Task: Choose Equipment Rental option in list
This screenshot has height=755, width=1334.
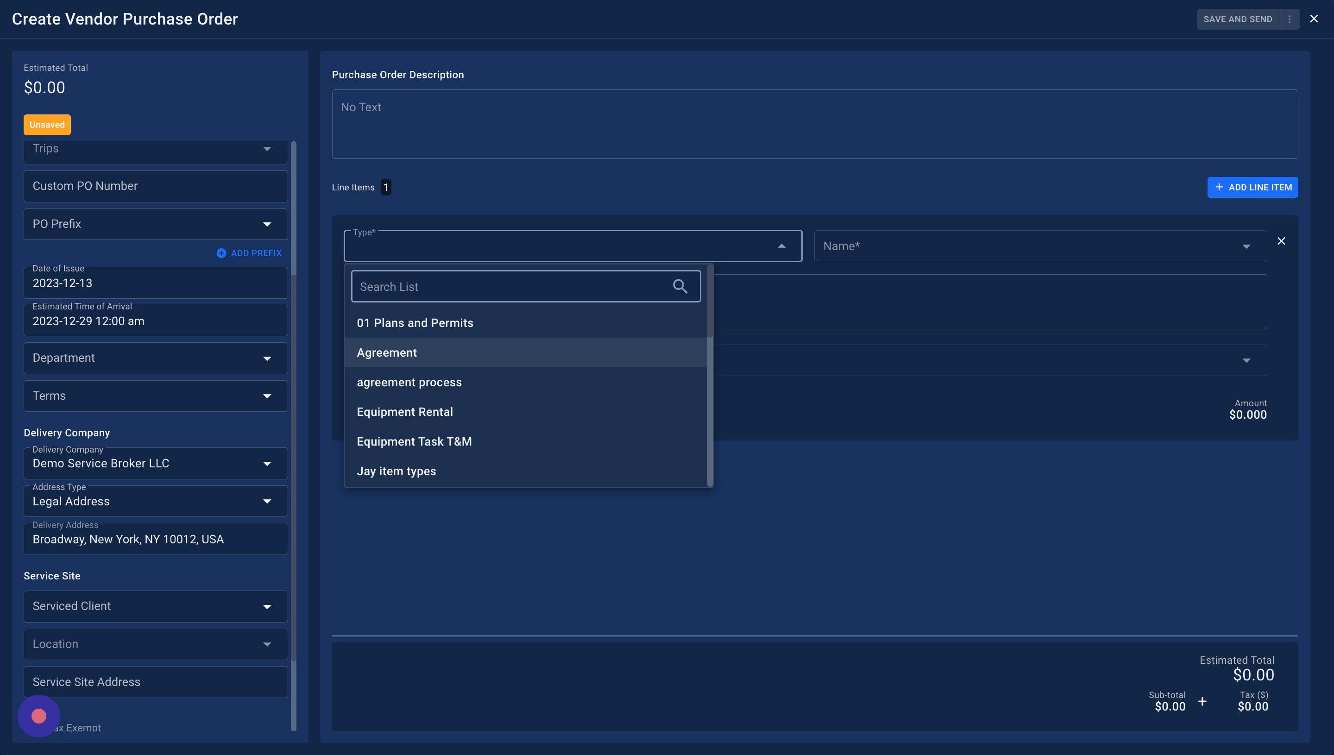Action: (405, 412)
